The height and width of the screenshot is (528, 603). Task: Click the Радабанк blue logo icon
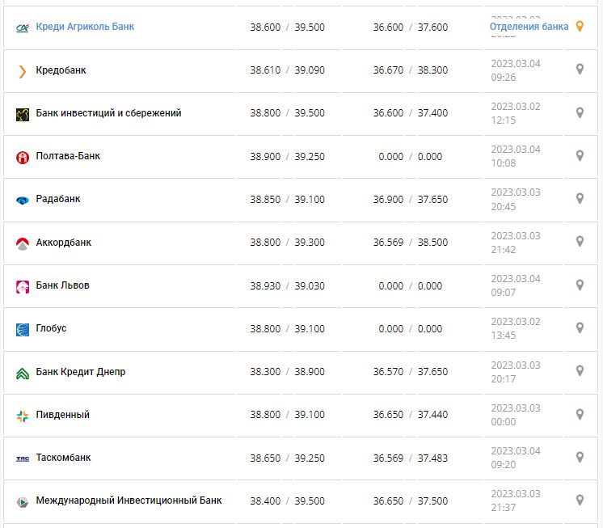pos(22,200)
